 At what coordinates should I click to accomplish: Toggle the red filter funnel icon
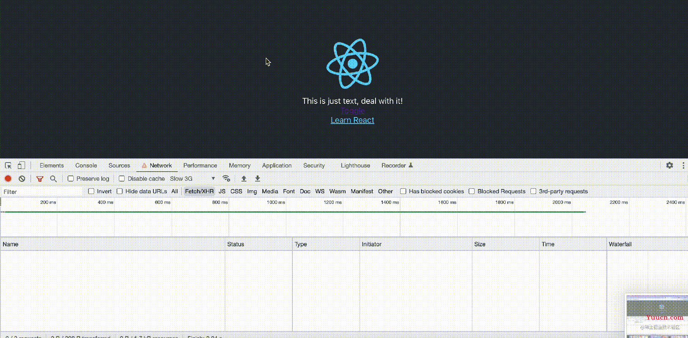click(x=40, y=178)
